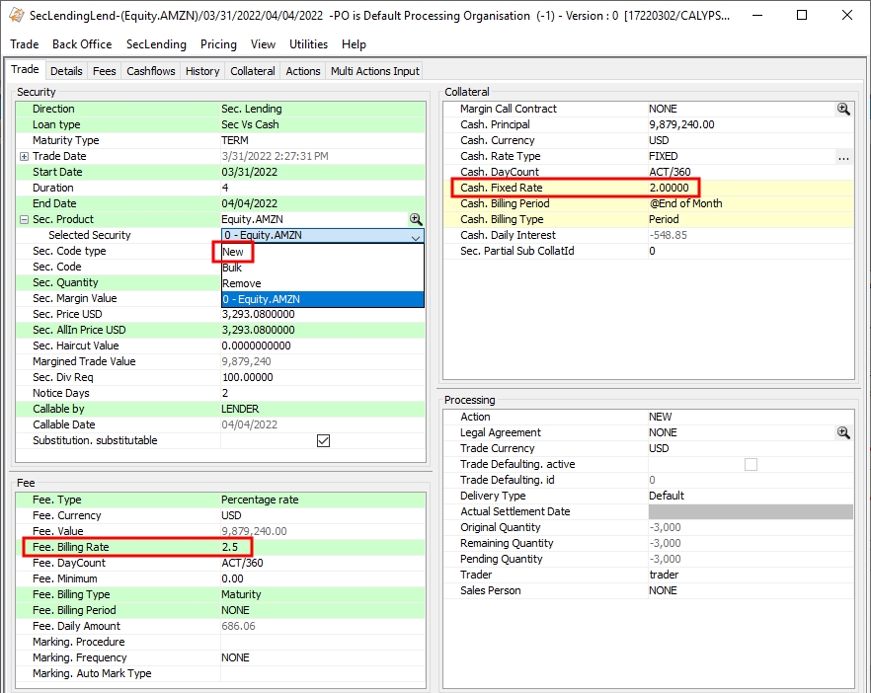Screen dimensions: 871x693
Task: Click the Sec. Div Req value 100.00000
Action: 247,377
